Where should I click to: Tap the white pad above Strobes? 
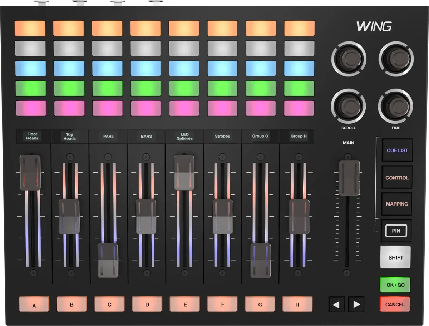(222, 48)
